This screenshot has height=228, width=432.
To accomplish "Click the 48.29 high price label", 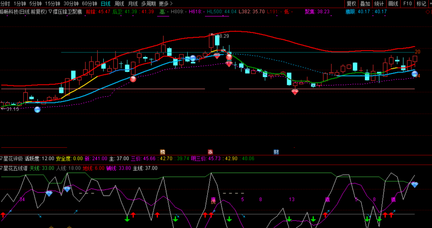I will pos(223,36).
